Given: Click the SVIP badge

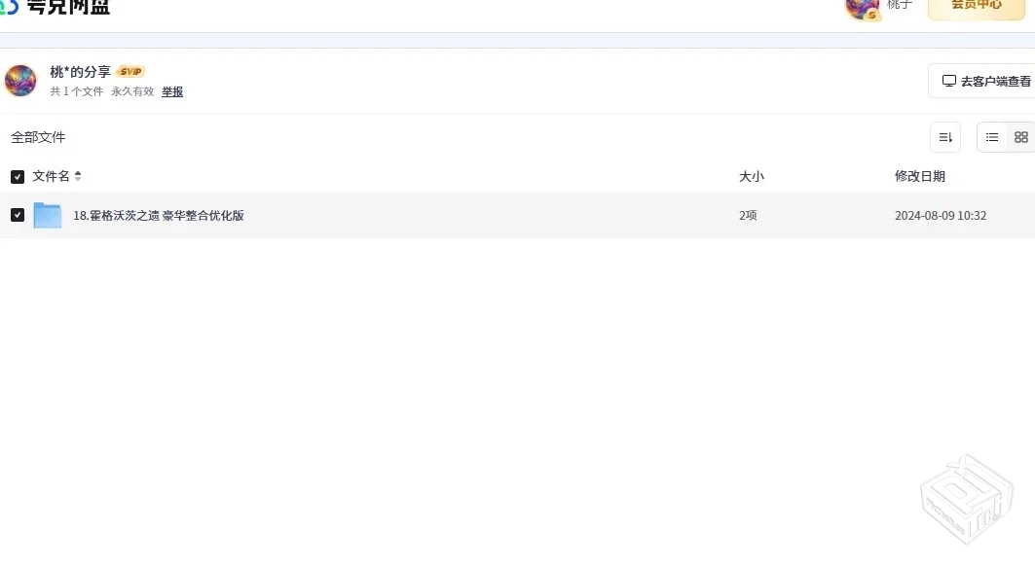Looking at the screenshot, I should pos(130,72).
